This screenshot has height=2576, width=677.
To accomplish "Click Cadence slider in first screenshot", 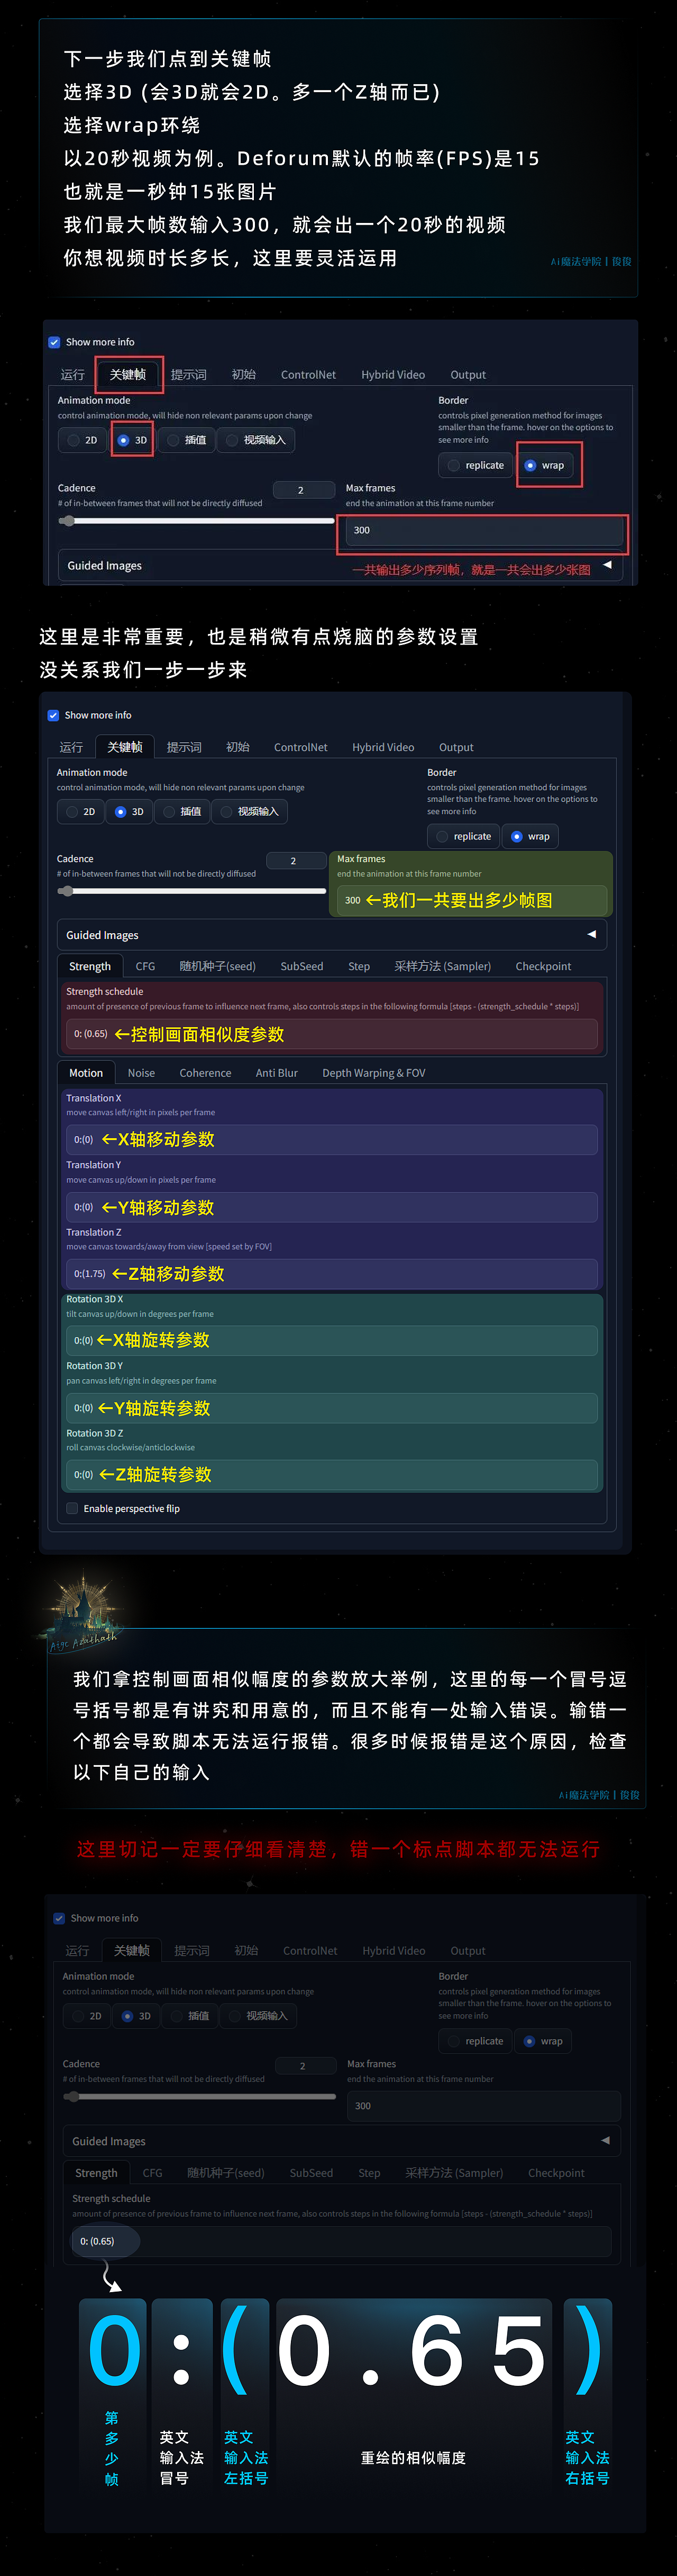I will point(196,520).
